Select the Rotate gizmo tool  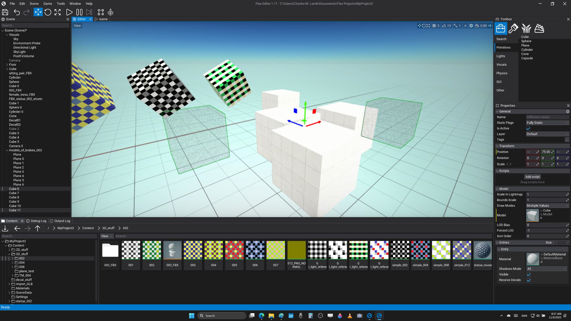click(x=48, y=12)
